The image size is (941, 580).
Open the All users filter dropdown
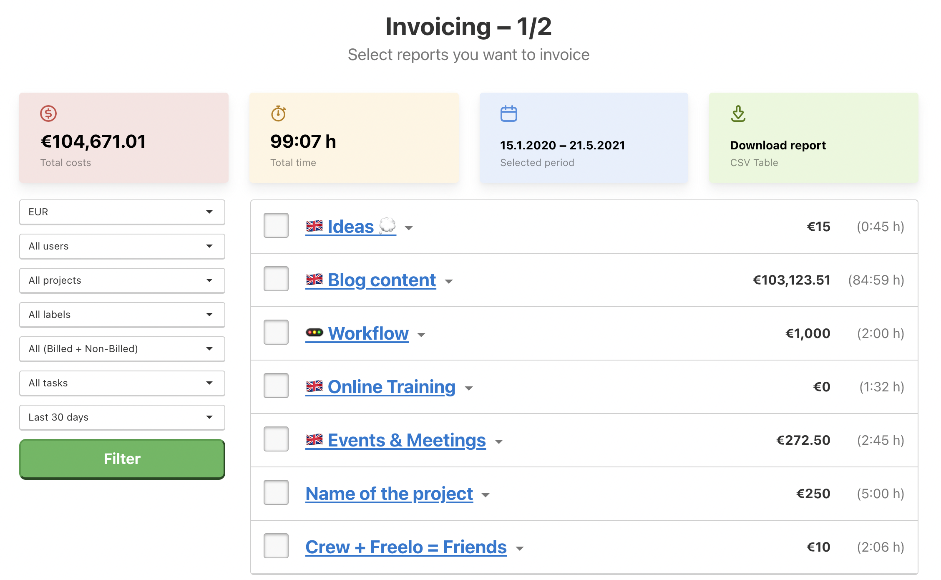121,246
